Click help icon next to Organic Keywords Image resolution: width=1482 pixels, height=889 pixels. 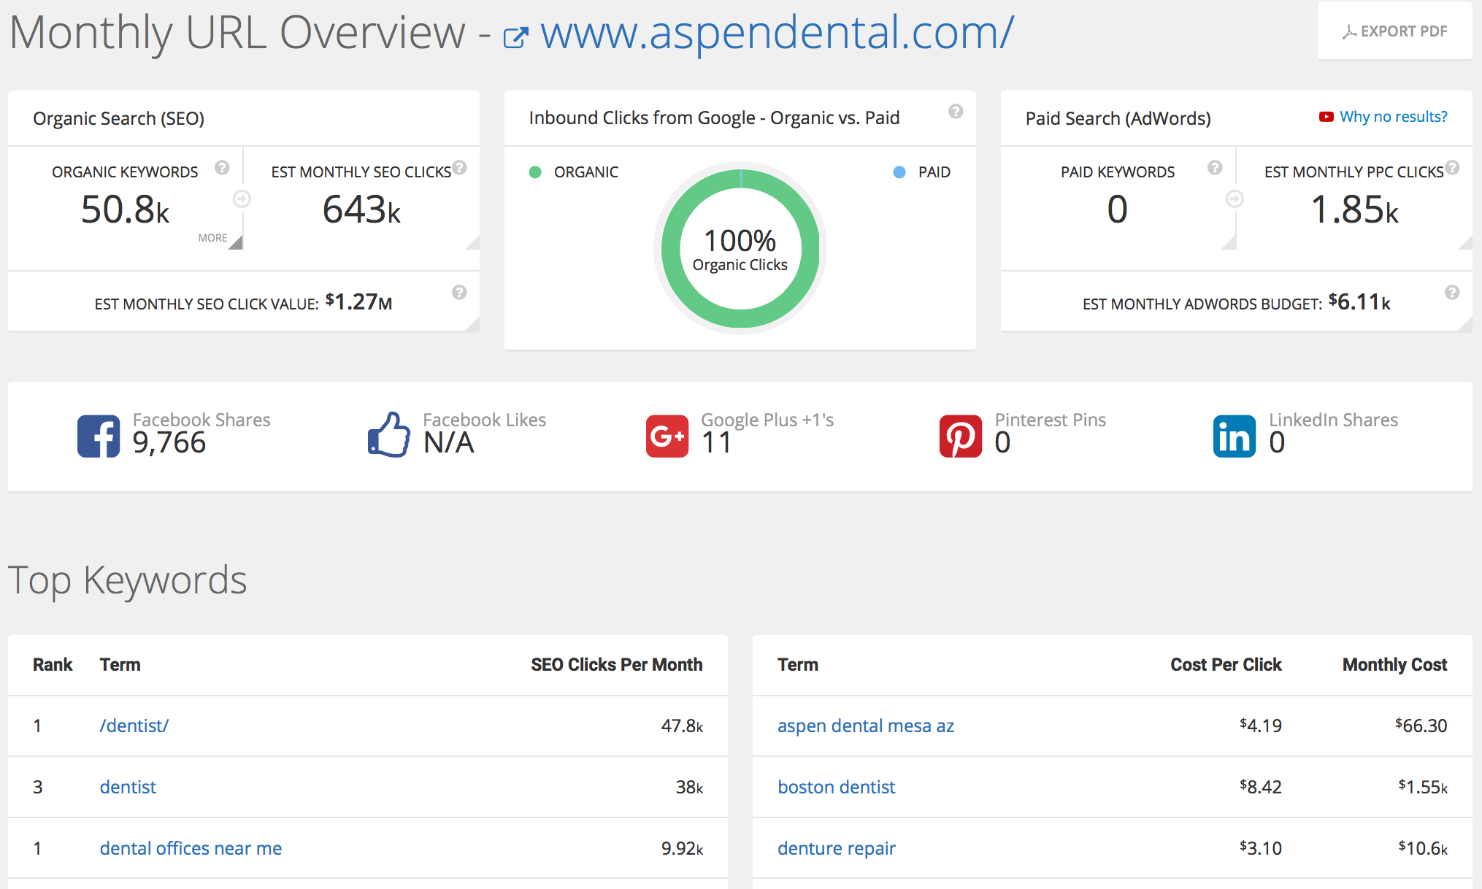point(222,168)
